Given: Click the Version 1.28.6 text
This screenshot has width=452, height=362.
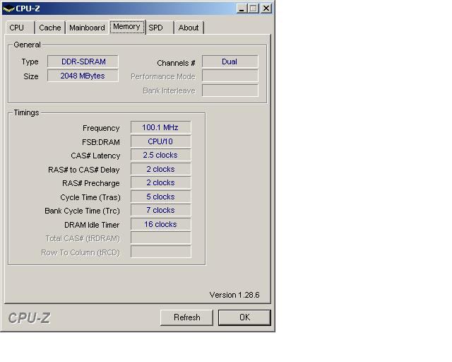Looking at the screenshot, I should tap(234, 295).
